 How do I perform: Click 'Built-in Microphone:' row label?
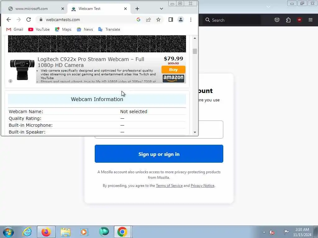pos(31,125)
